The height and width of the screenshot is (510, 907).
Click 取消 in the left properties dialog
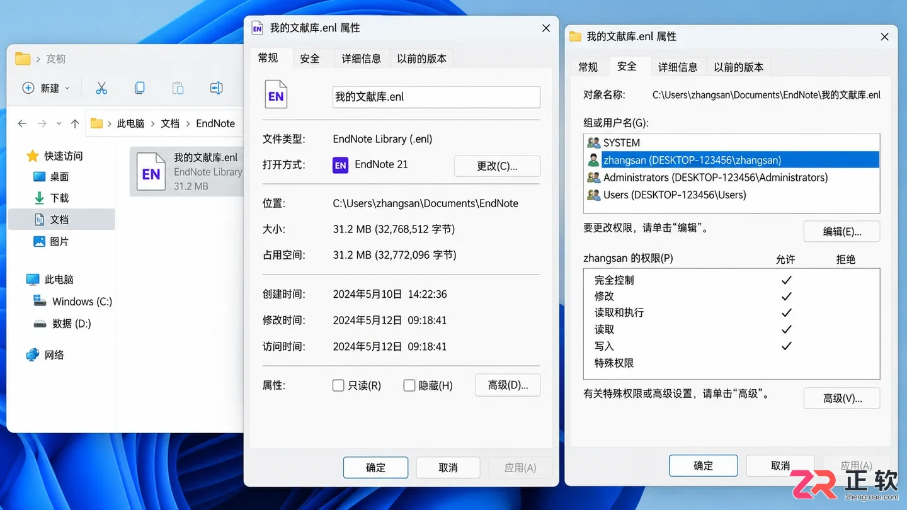coord(448,468)
